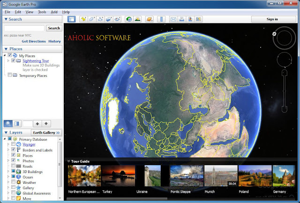
Task: Email the view using the envelope icon
Action: (173, 19)
